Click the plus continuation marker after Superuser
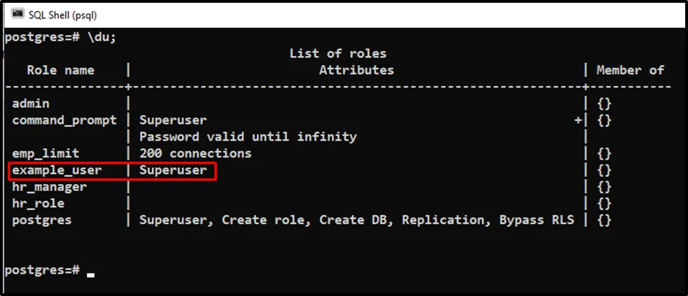This screenshot has width=688, height=296. tap(577, 120)
